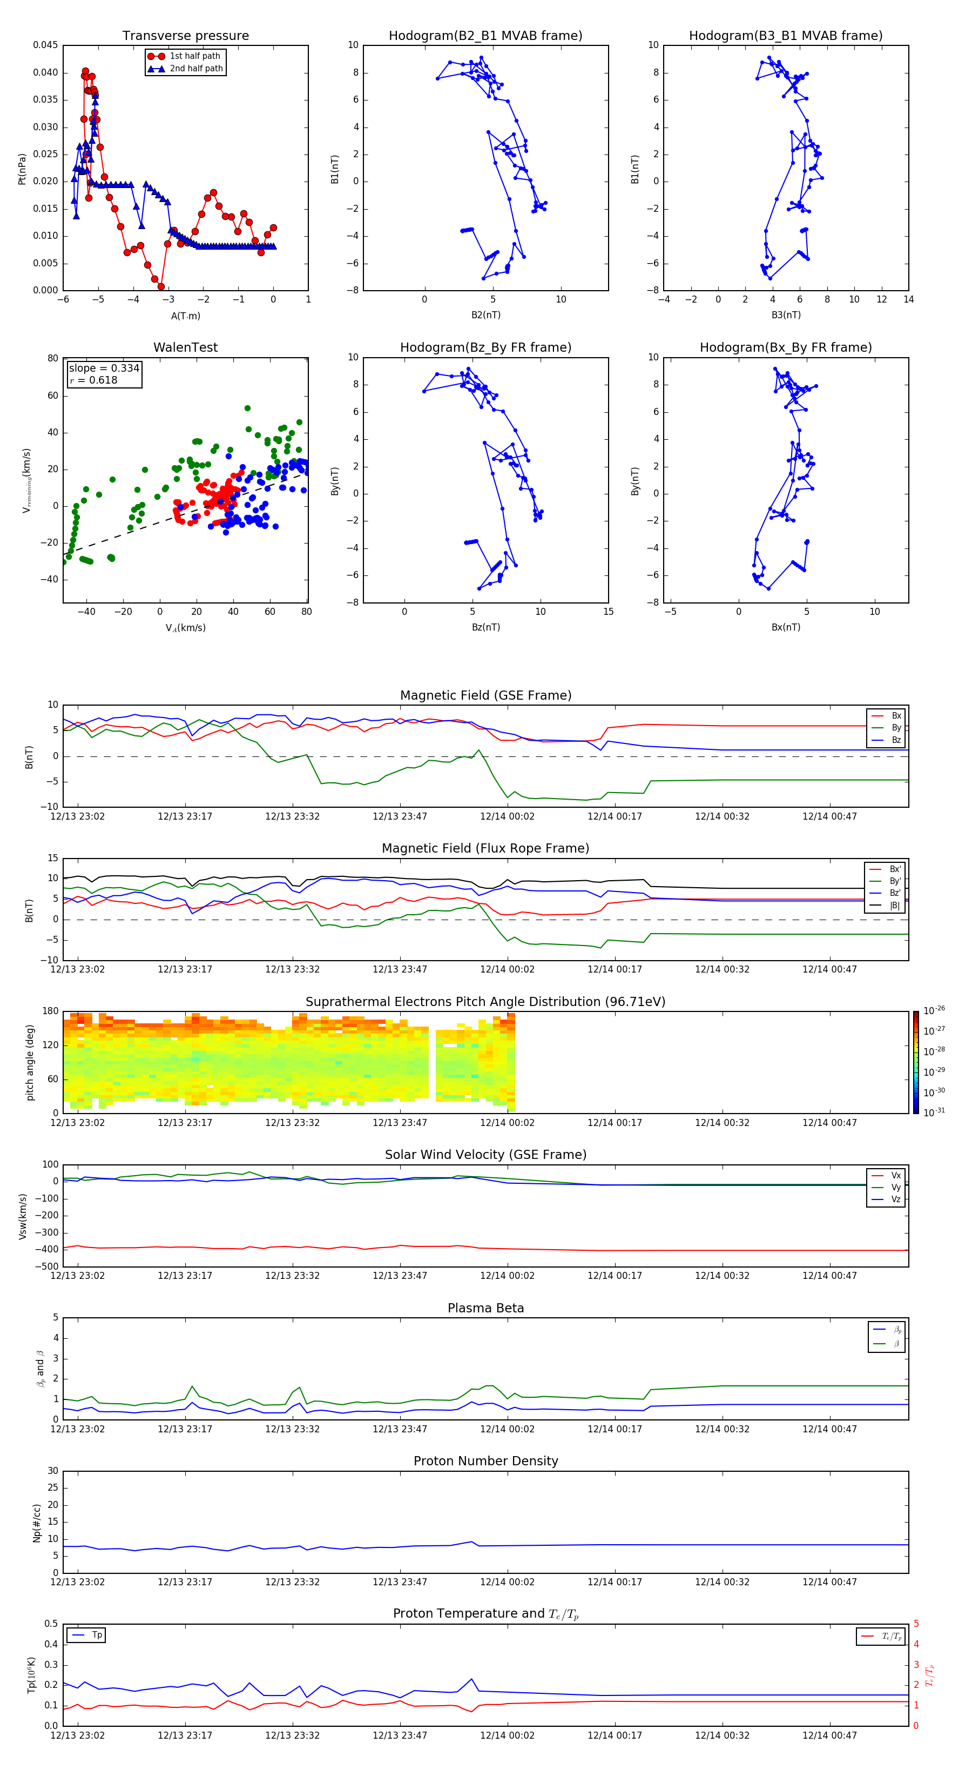Image resolution: width=972 pixels, height=1783 pixels.
Task: Click the 'Plasma Beta' plot title
Action: pyautogui.click(x=485, y=1309)
